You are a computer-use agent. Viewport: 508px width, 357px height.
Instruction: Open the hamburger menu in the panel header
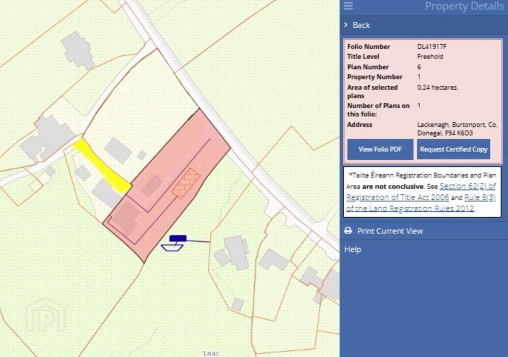point(348,6)
